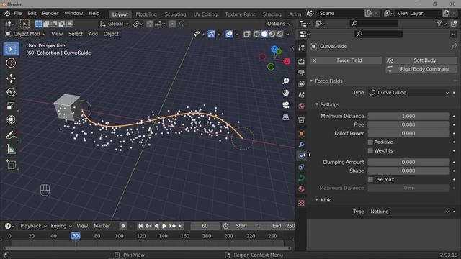461x259 pixels.
Task: Toggle viewport gizmos display
Action: click(x=211, y=34)
